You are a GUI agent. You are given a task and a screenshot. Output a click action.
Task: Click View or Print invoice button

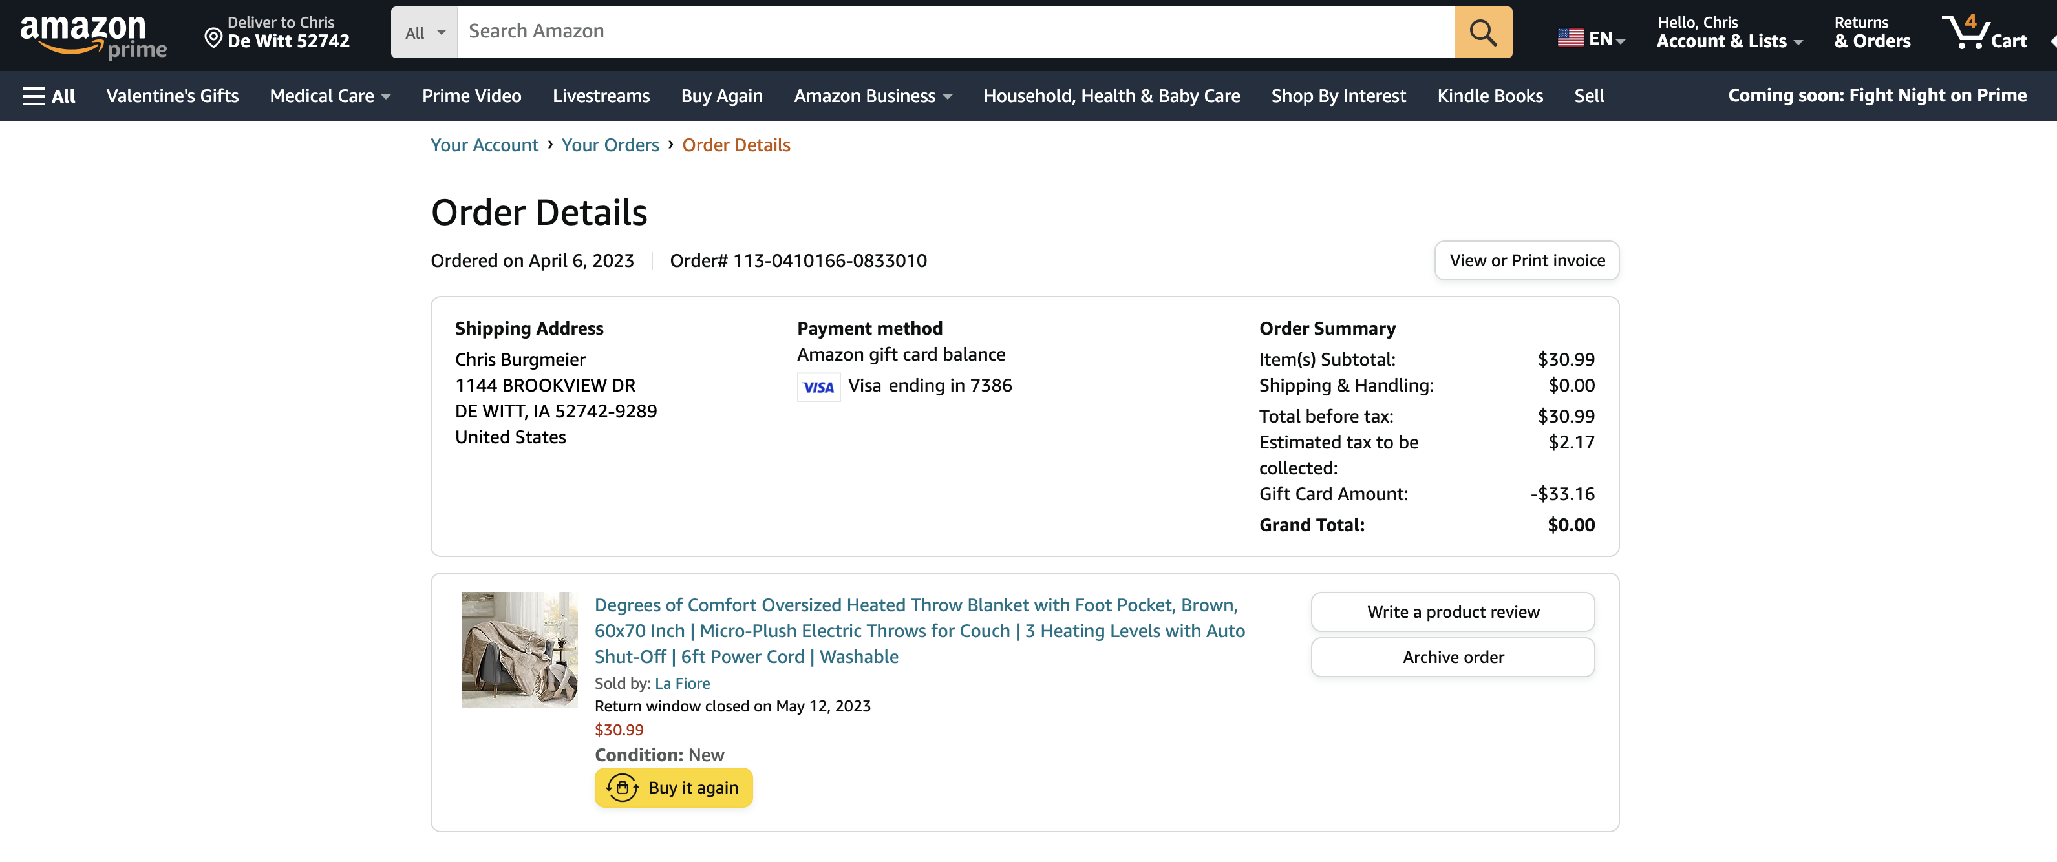(x=1527, y=260)
